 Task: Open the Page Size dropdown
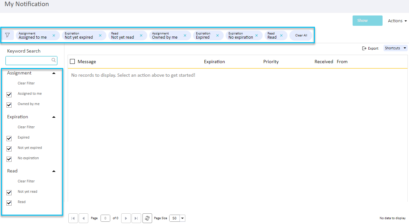tap(181, 218)
